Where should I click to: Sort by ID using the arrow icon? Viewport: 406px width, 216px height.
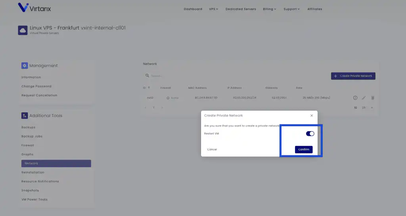[x=149, y=88]
